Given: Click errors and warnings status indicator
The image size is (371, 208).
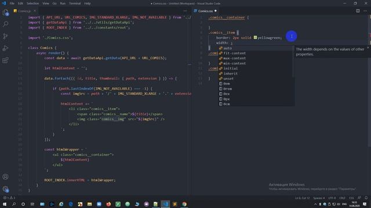Looking at the screenshot, I should (9, 198).
